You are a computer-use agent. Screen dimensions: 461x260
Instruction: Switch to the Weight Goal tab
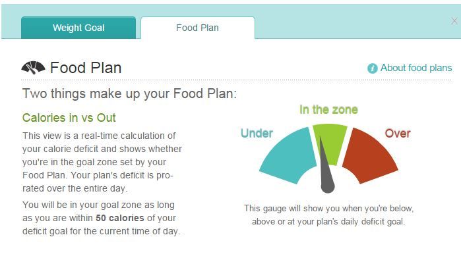pos(78,28)
